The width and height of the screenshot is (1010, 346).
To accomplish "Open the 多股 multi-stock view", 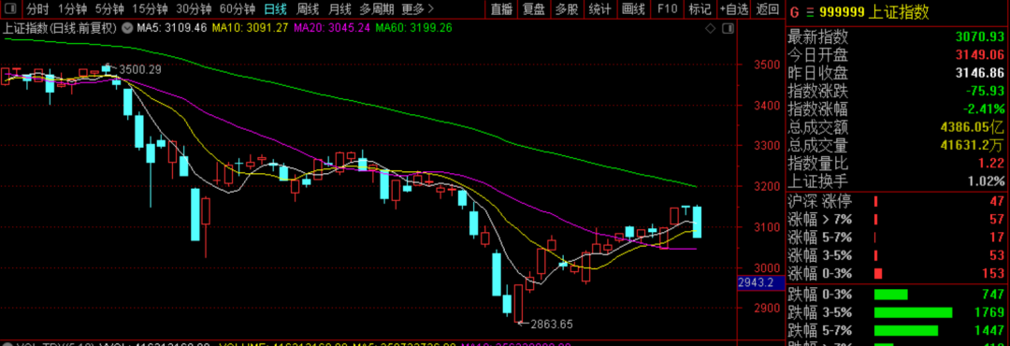I will coord(567,9).
